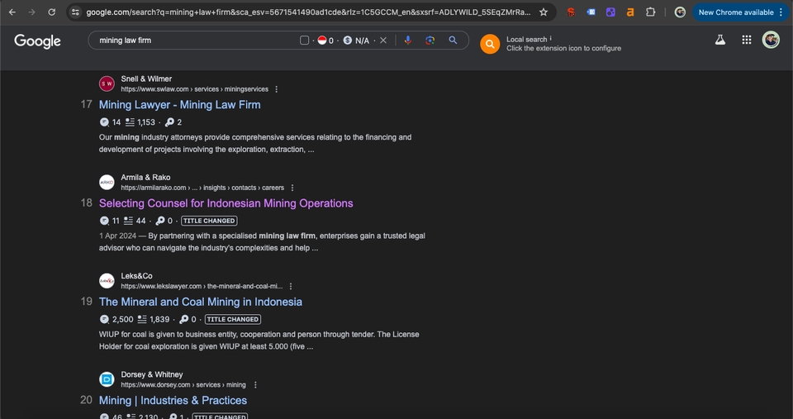
Task: Open Google account avatar menu
Action: 771,40
